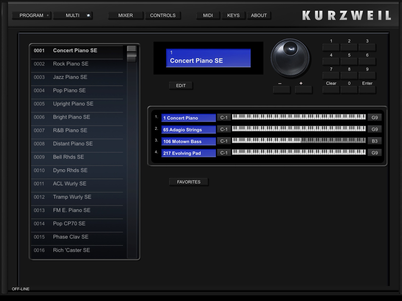
Task: Select program 0002 Rock Piano SE
Action: tap(77, 66)
